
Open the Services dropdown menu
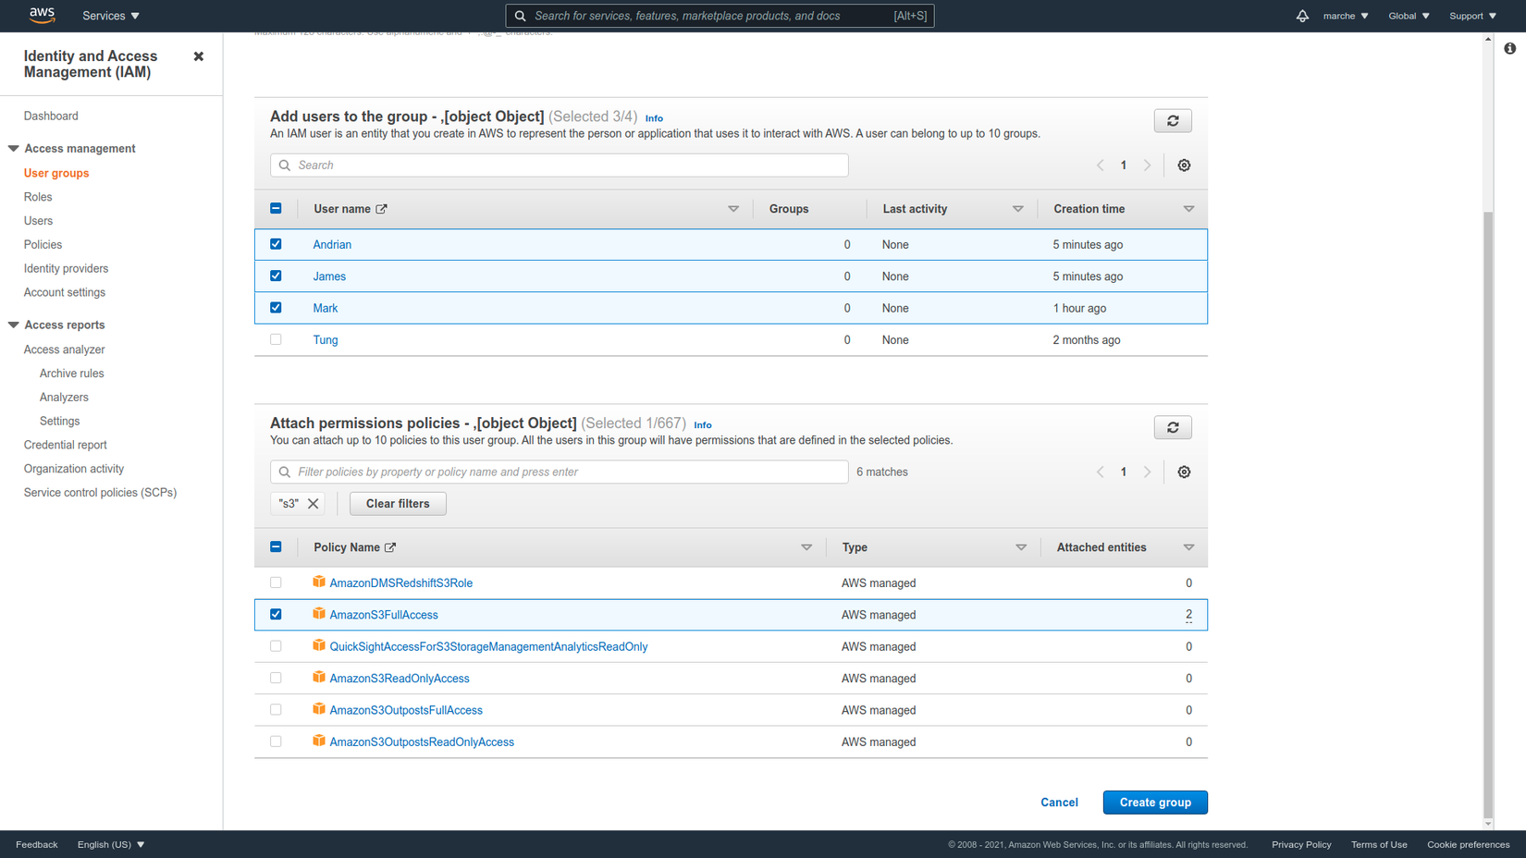111,16
